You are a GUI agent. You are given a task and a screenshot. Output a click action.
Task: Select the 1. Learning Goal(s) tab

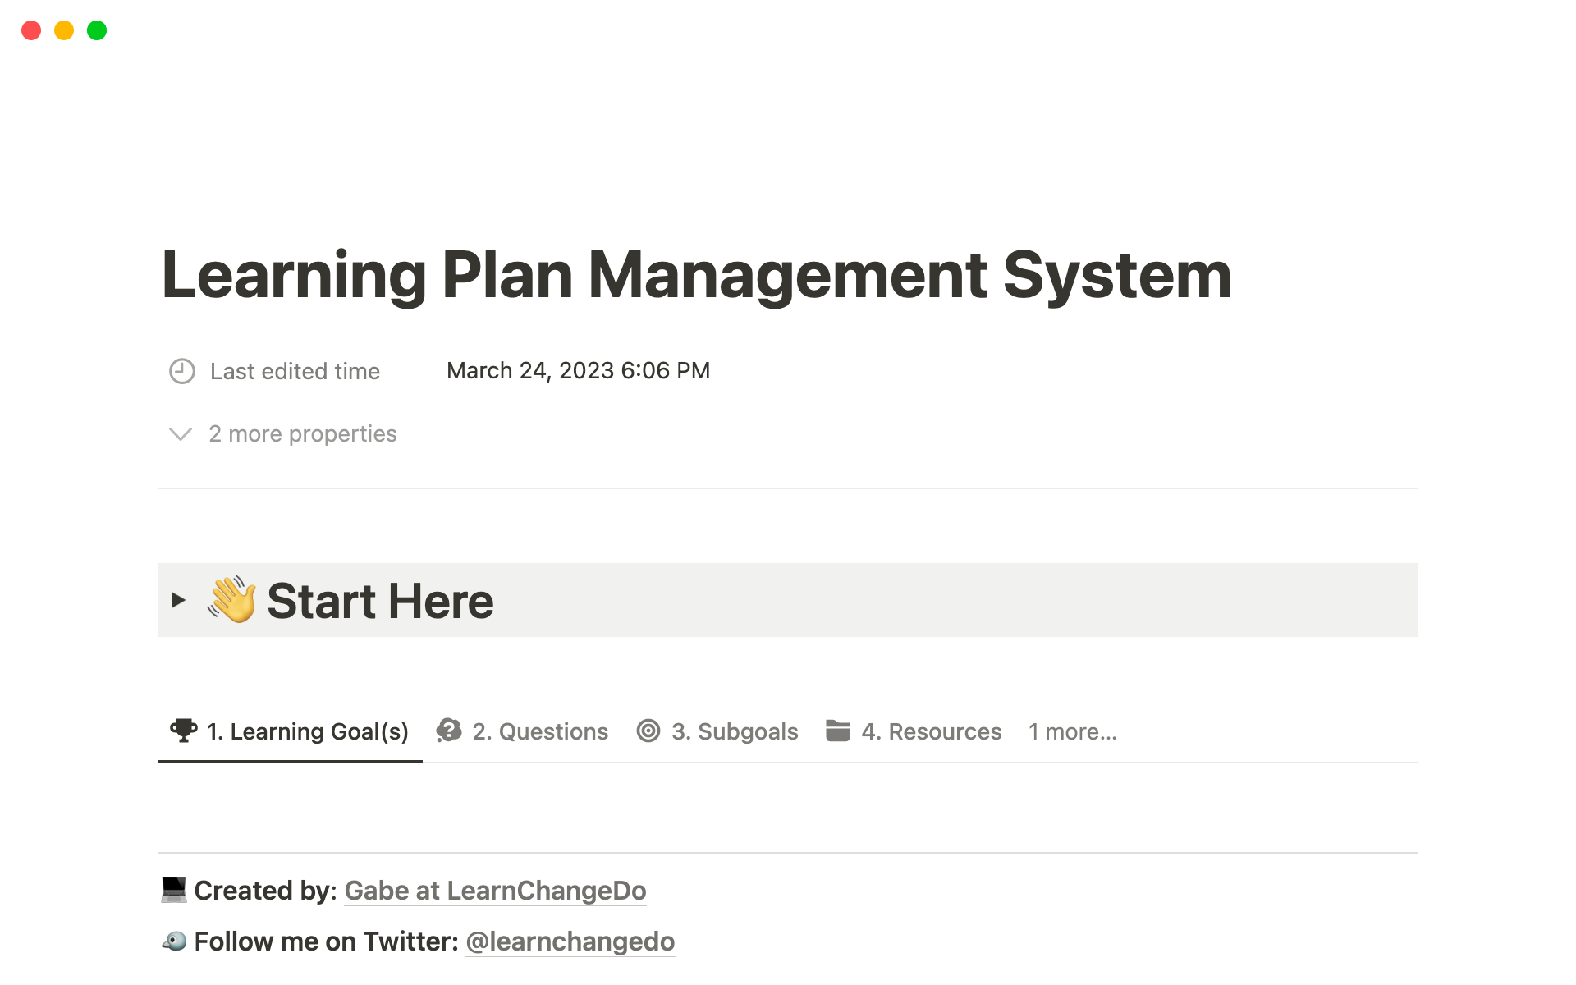click(x=307, y=731)
